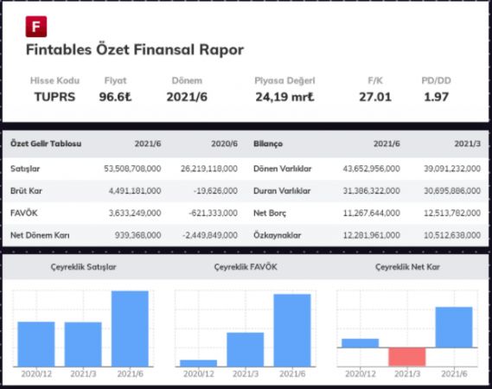Screen dimensions: 492x389
Task: Click Dönen Varlıklar value 39,091,232,000
Action: pos(452,169)
